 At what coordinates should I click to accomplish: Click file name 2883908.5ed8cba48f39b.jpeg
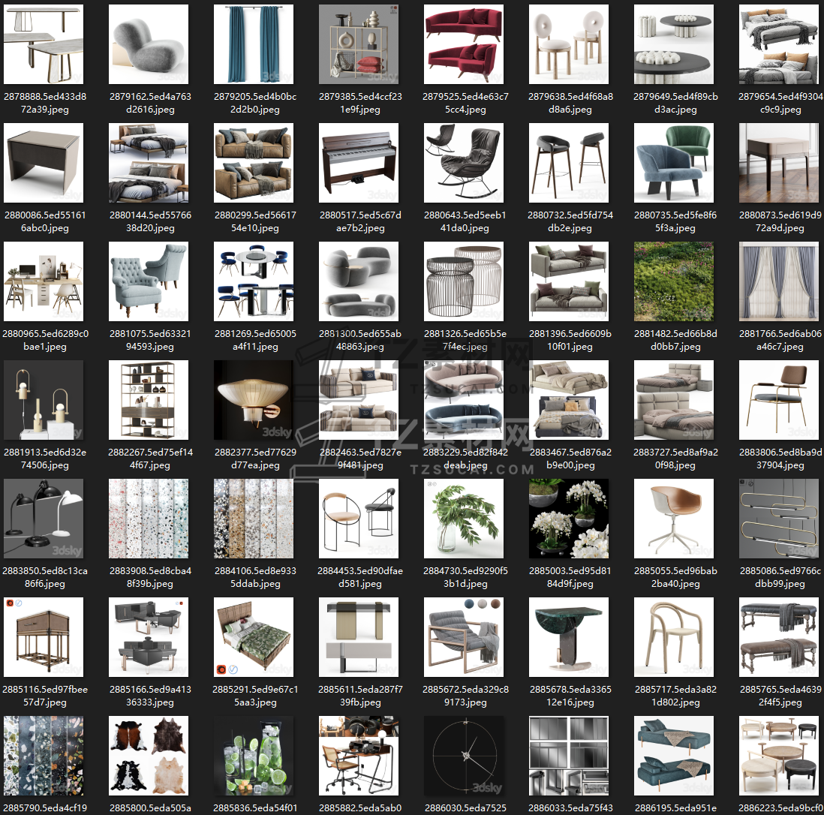[150, 577]
